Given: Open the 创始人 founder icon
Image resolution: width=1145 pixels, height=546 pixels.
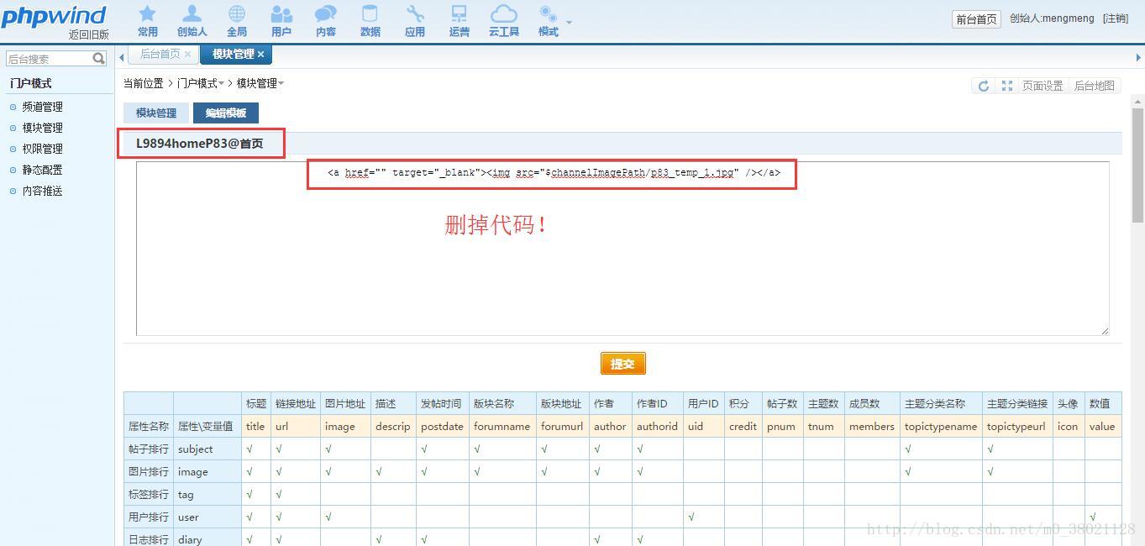Looking at the screenshot, I should [192, 20].
